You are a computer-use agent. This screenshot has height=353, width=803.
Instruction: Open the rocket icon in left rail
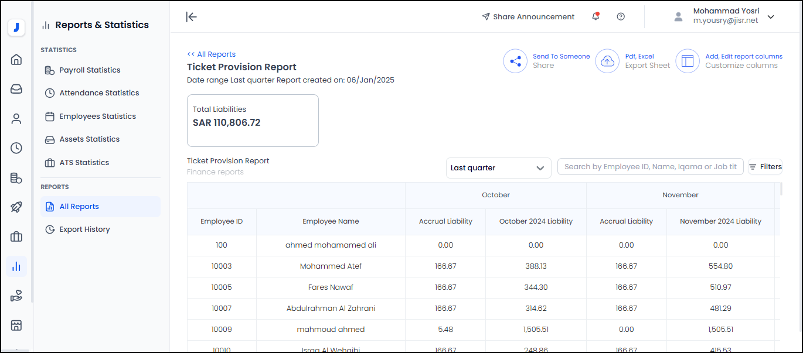(x=16, y=207)
